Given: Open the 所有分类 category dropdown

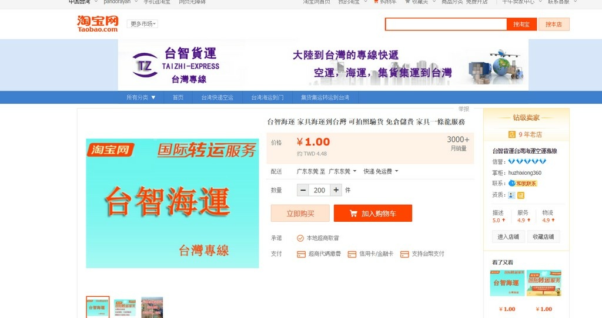Looking at the screenshot, I should (141, 97).
